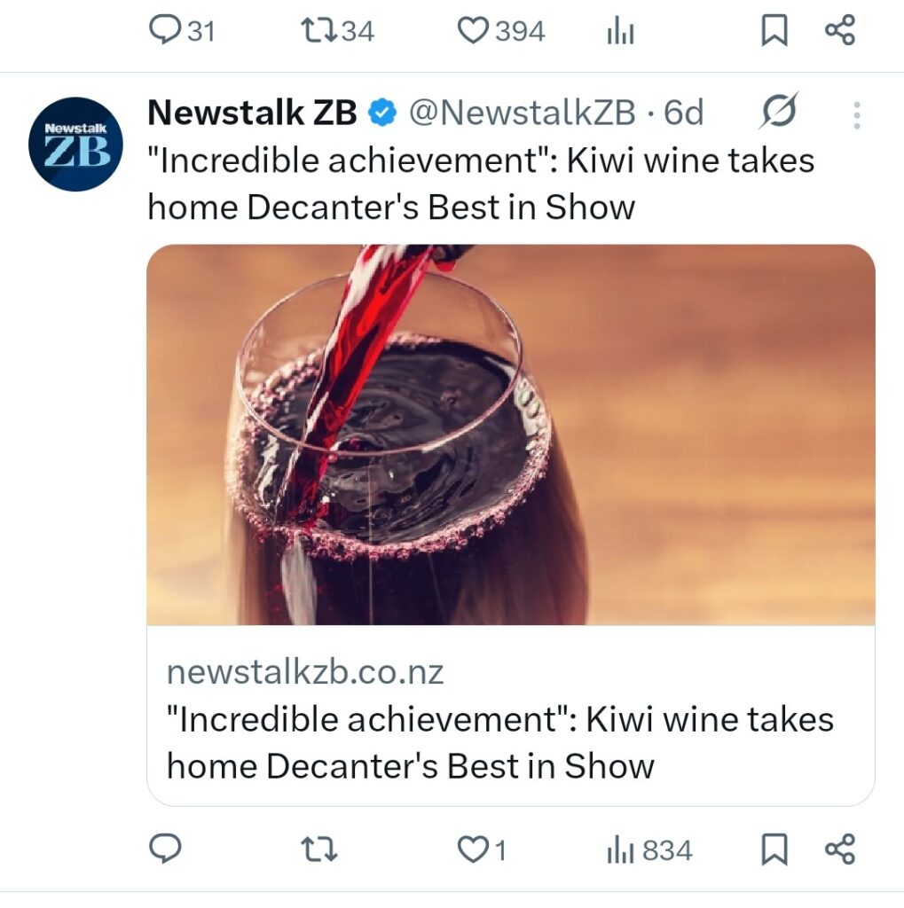Image resolution: width=904 pixels, height=908 pixels.
Task: View analytics of the top post
Action: (x=620, y=33)
